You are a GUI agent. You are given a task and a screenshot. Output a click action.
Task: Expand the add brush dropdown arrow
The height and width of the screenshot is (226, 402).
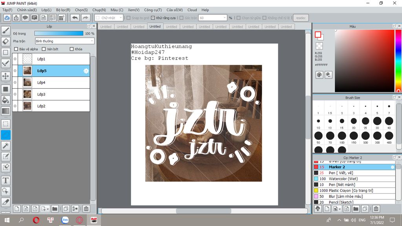(340, 209)
